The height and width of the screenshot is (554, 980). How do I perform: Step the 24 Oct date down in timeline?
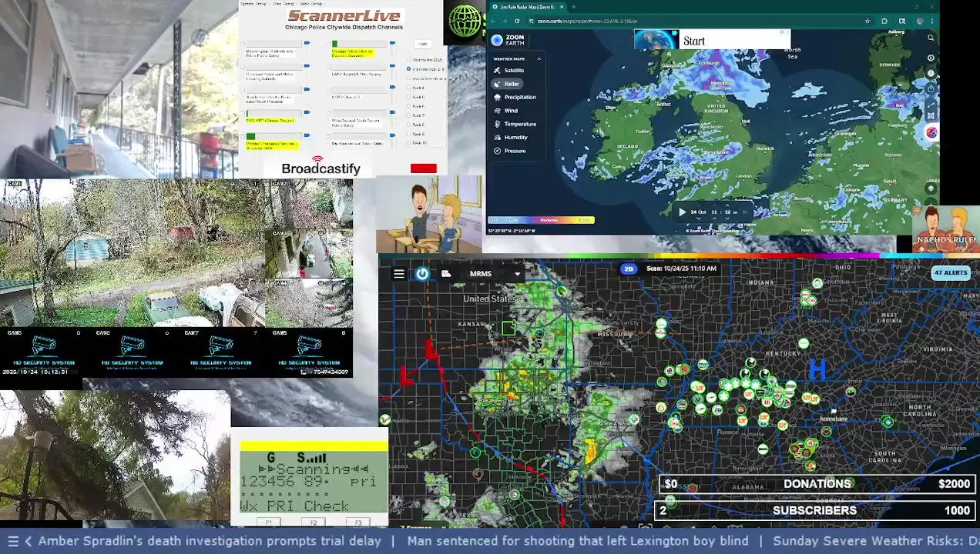[699, 218]
